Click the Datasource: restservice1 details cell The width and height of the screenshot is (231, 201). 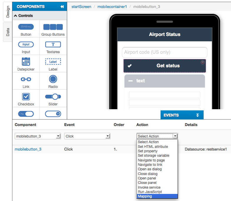click(206, 149)
